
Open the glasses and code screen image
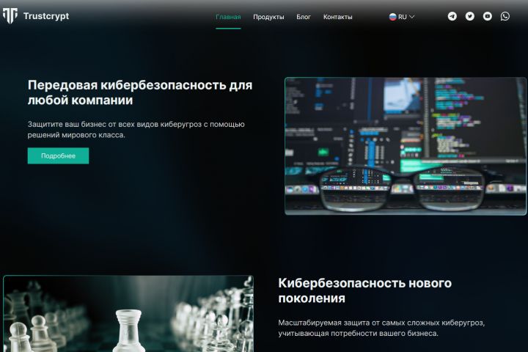(406, 146)
